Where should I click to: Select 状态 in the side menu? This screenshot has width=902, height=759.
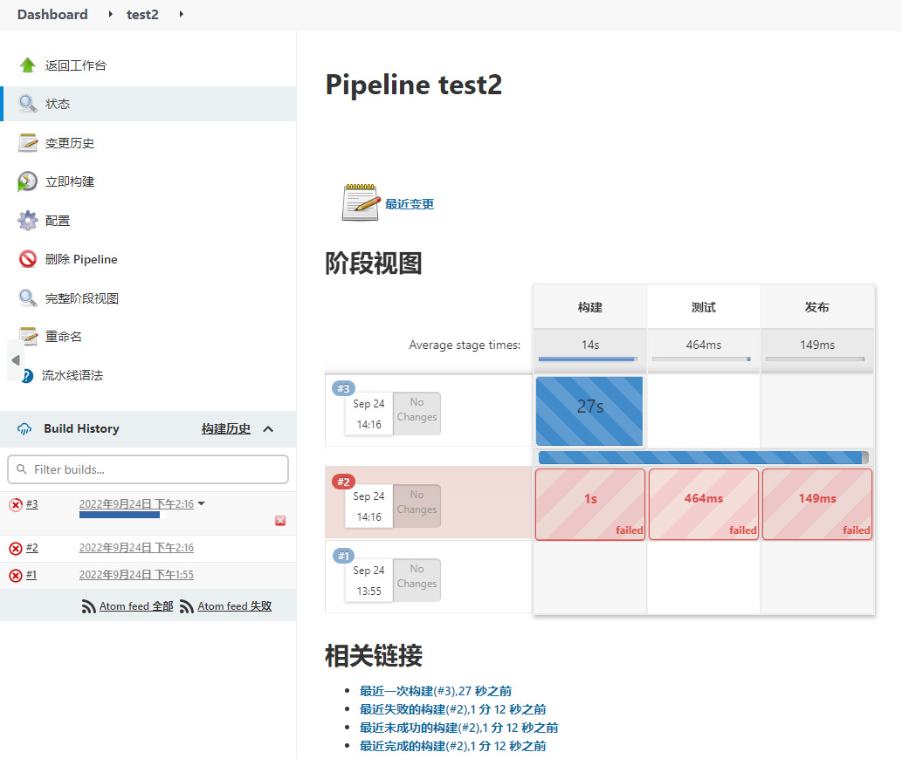(x=58, y=104)
